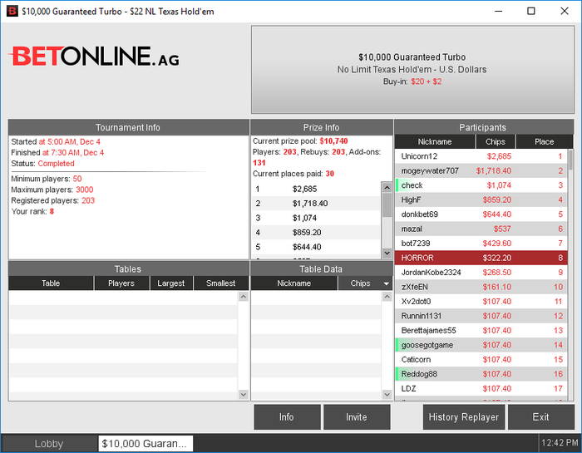Screen dimensions: 582x453
Task: Click Prize Info scroll down arrow
Action: (387, 253)
